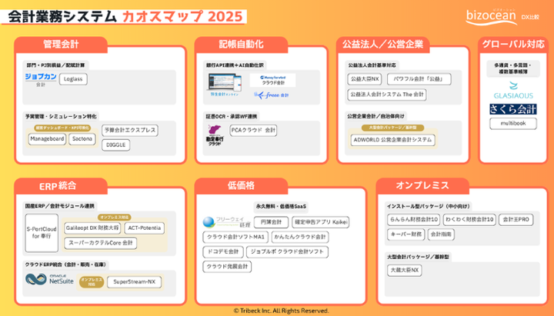Select the multibook label

[x=513, y=123]
